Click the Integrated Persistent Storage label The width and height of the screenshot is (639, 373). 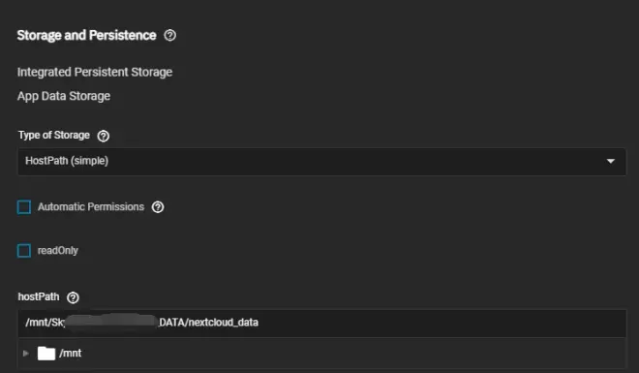[95, 72]
